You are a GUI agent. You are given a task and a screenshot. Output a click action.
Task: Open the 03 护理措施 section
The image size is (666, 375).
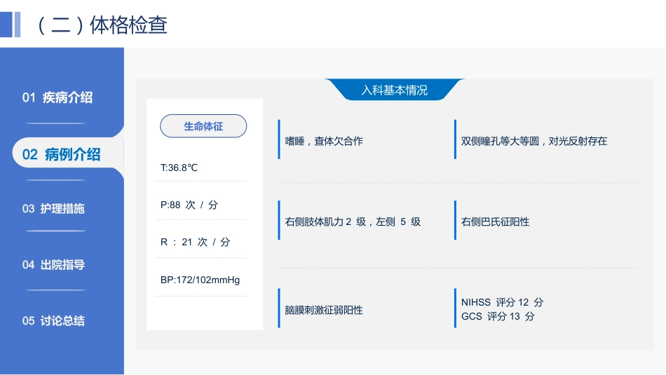coord(53,208)
